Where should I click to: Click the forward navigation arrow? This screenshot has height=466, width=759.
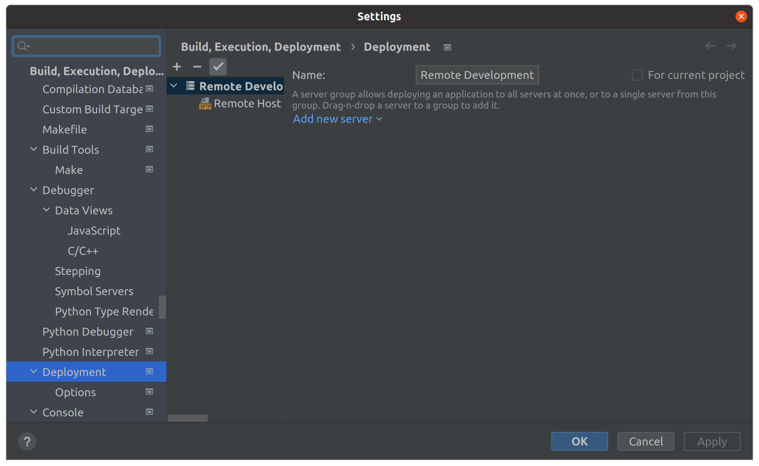731,46
